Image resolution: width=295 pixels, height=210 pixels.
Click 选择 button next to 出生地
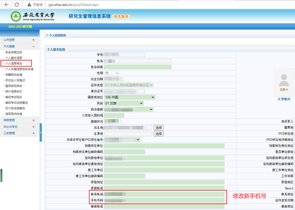coord(159,128)
